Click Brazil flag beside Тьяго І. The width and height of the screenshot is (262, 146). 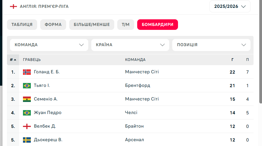(x=27, y=86)
